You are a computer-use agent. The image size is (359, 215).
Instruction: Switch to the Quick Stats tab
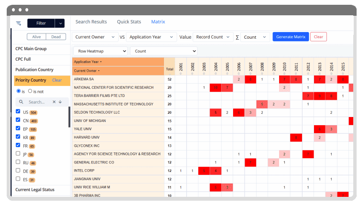[129, 21]
